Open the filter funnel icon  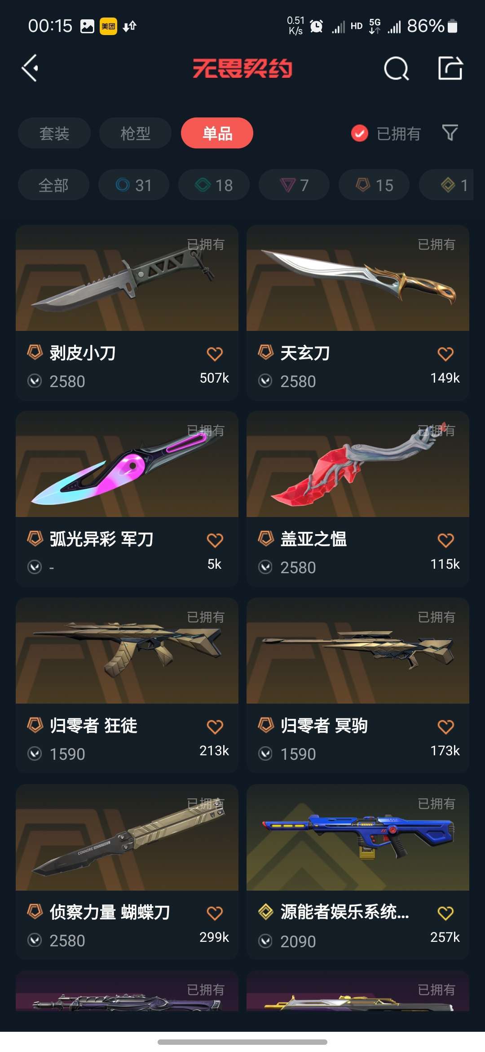pos(450,133)
